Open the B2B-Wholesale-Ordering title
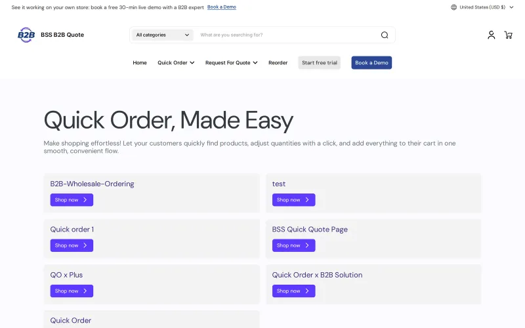 click(x=92, y=184)
